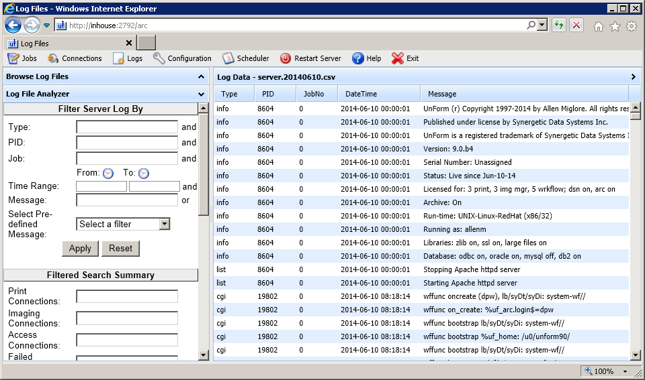Collapse the Log File Analyzer panel
The image size is (645, 380).
[201, 94]
